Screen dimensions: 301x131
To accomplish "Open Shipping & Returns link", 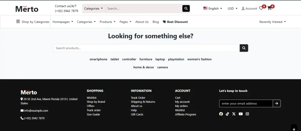I will pyautogui.click(x=143, y=102).
